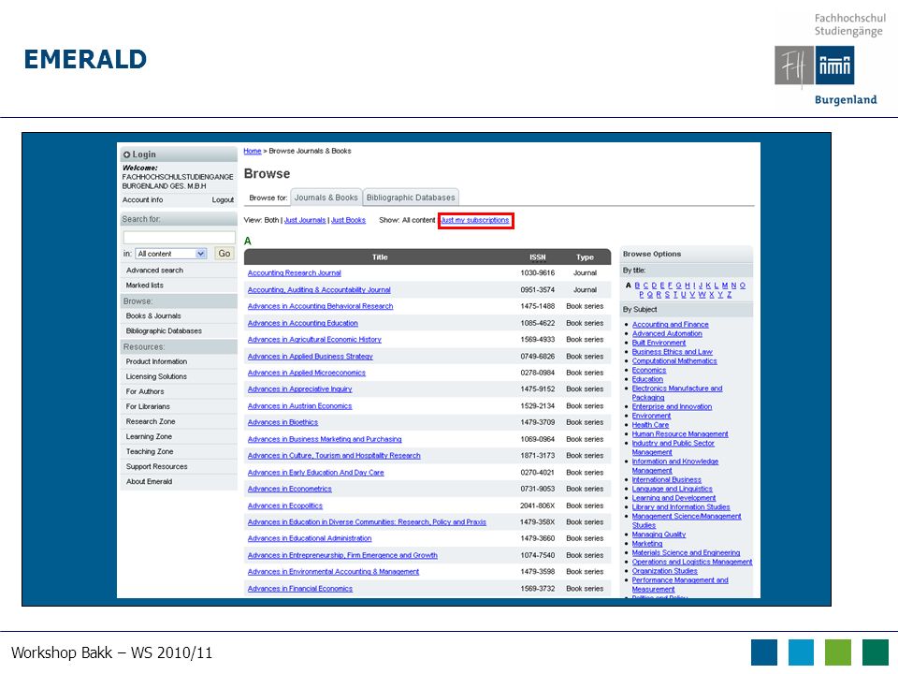Screen dimensions: 898x674
Task: Open Advances in Financial Economics
Action: [299, 589]
